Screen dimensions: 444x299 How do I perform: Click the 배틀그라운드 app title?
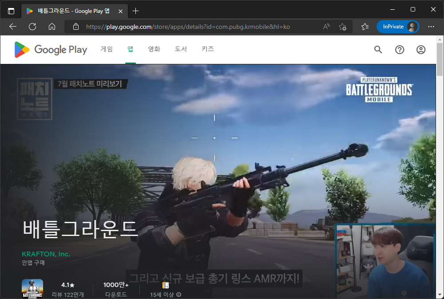coord(80,229)
